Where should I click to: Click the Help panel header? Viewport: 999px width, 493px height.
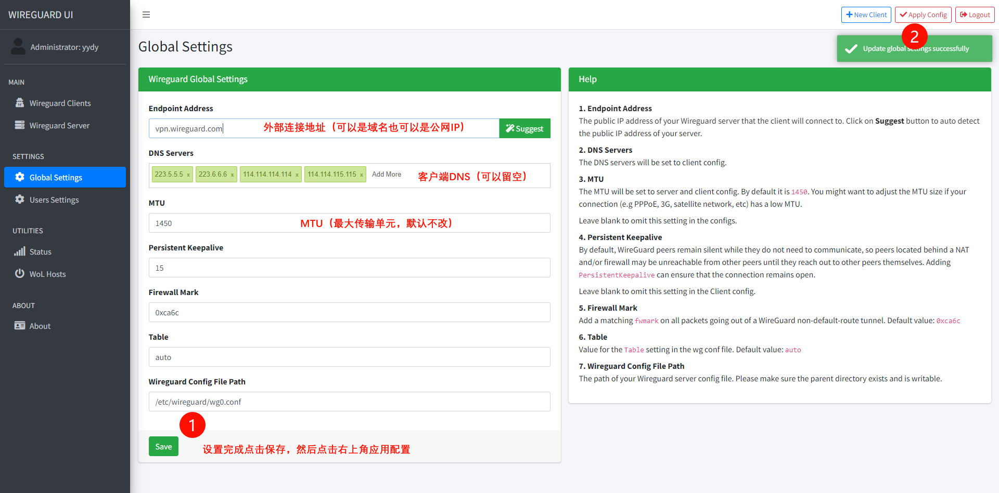pyautogui.click(x=779, y=79)
